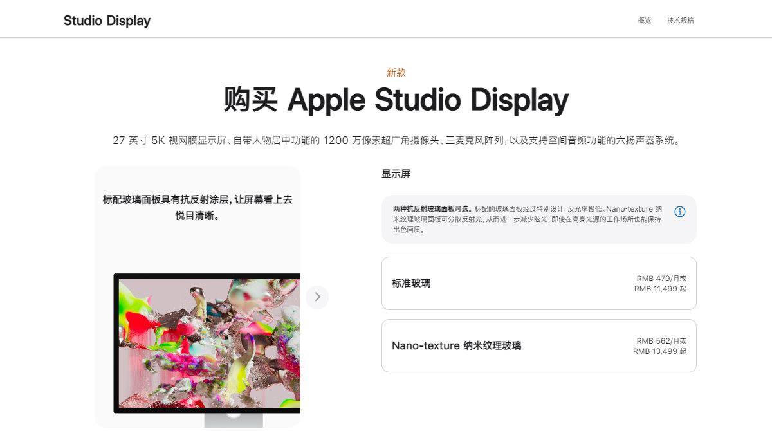This screenshot has height=431, width=772.
Task: Select the Nano-texture 纳米纹理玻璃 option
Action: [x=539, y=346]
